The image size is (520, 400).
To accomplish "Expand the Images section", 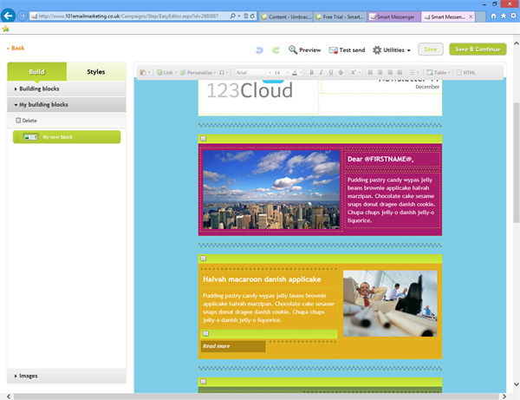I will 67,376.
